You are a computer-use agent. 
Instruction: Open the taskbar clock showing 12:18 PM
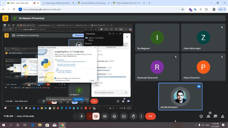point(215,125)
